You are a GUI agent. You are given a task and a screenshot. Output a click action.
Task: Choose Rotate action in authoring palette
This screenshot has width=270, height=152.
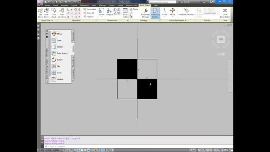[57, 60]
